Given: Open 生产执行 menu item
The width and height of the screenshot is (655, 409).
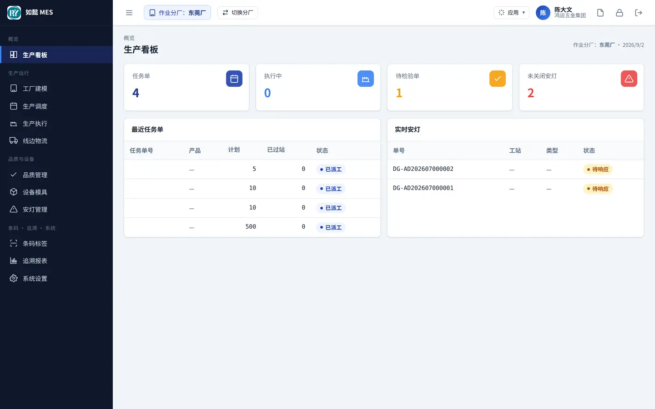Looking at the screenshot, I should [x=56, y=124].
